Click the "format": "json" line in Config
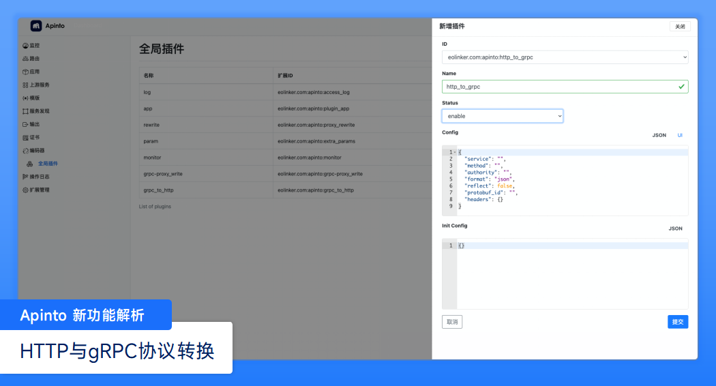716x386 pixels. click(489, 179)
